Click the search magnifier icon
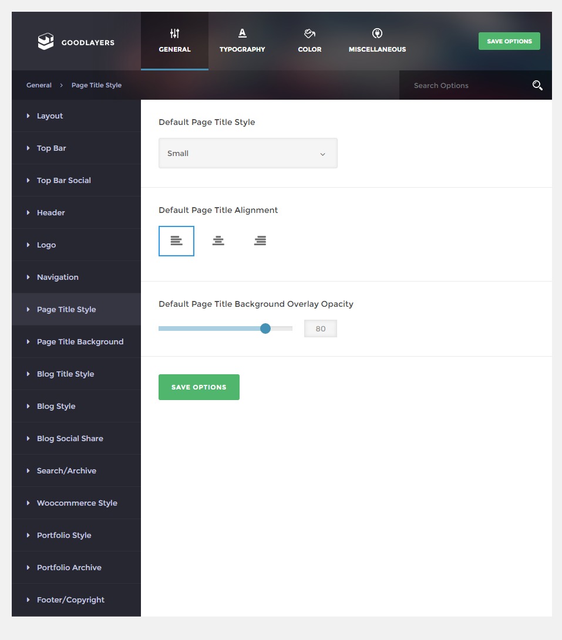Image resolution: width=562 pixels, height=640 pixels. click(x=537, y=85)
